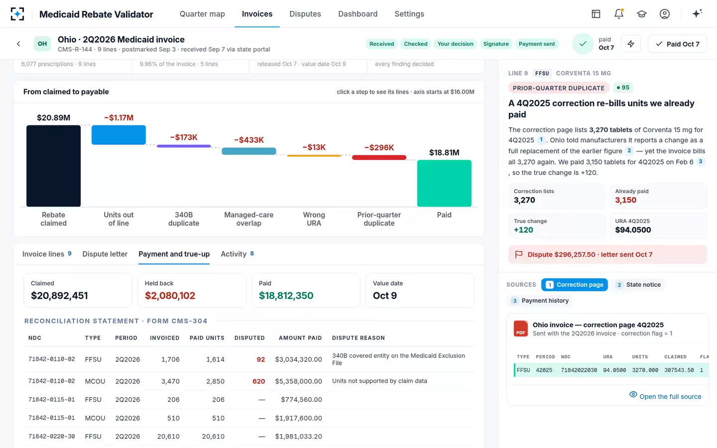Click the PRIOR-QUARTER DUPLICATE tag
Screen dimensions: 717x448
click(559, 88)
